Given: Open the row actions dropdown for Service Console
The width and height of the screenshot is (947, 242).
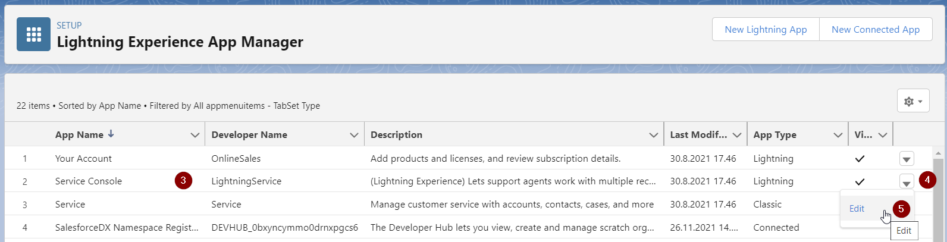Looking at the screenshot, I should [x=907, y=181].
